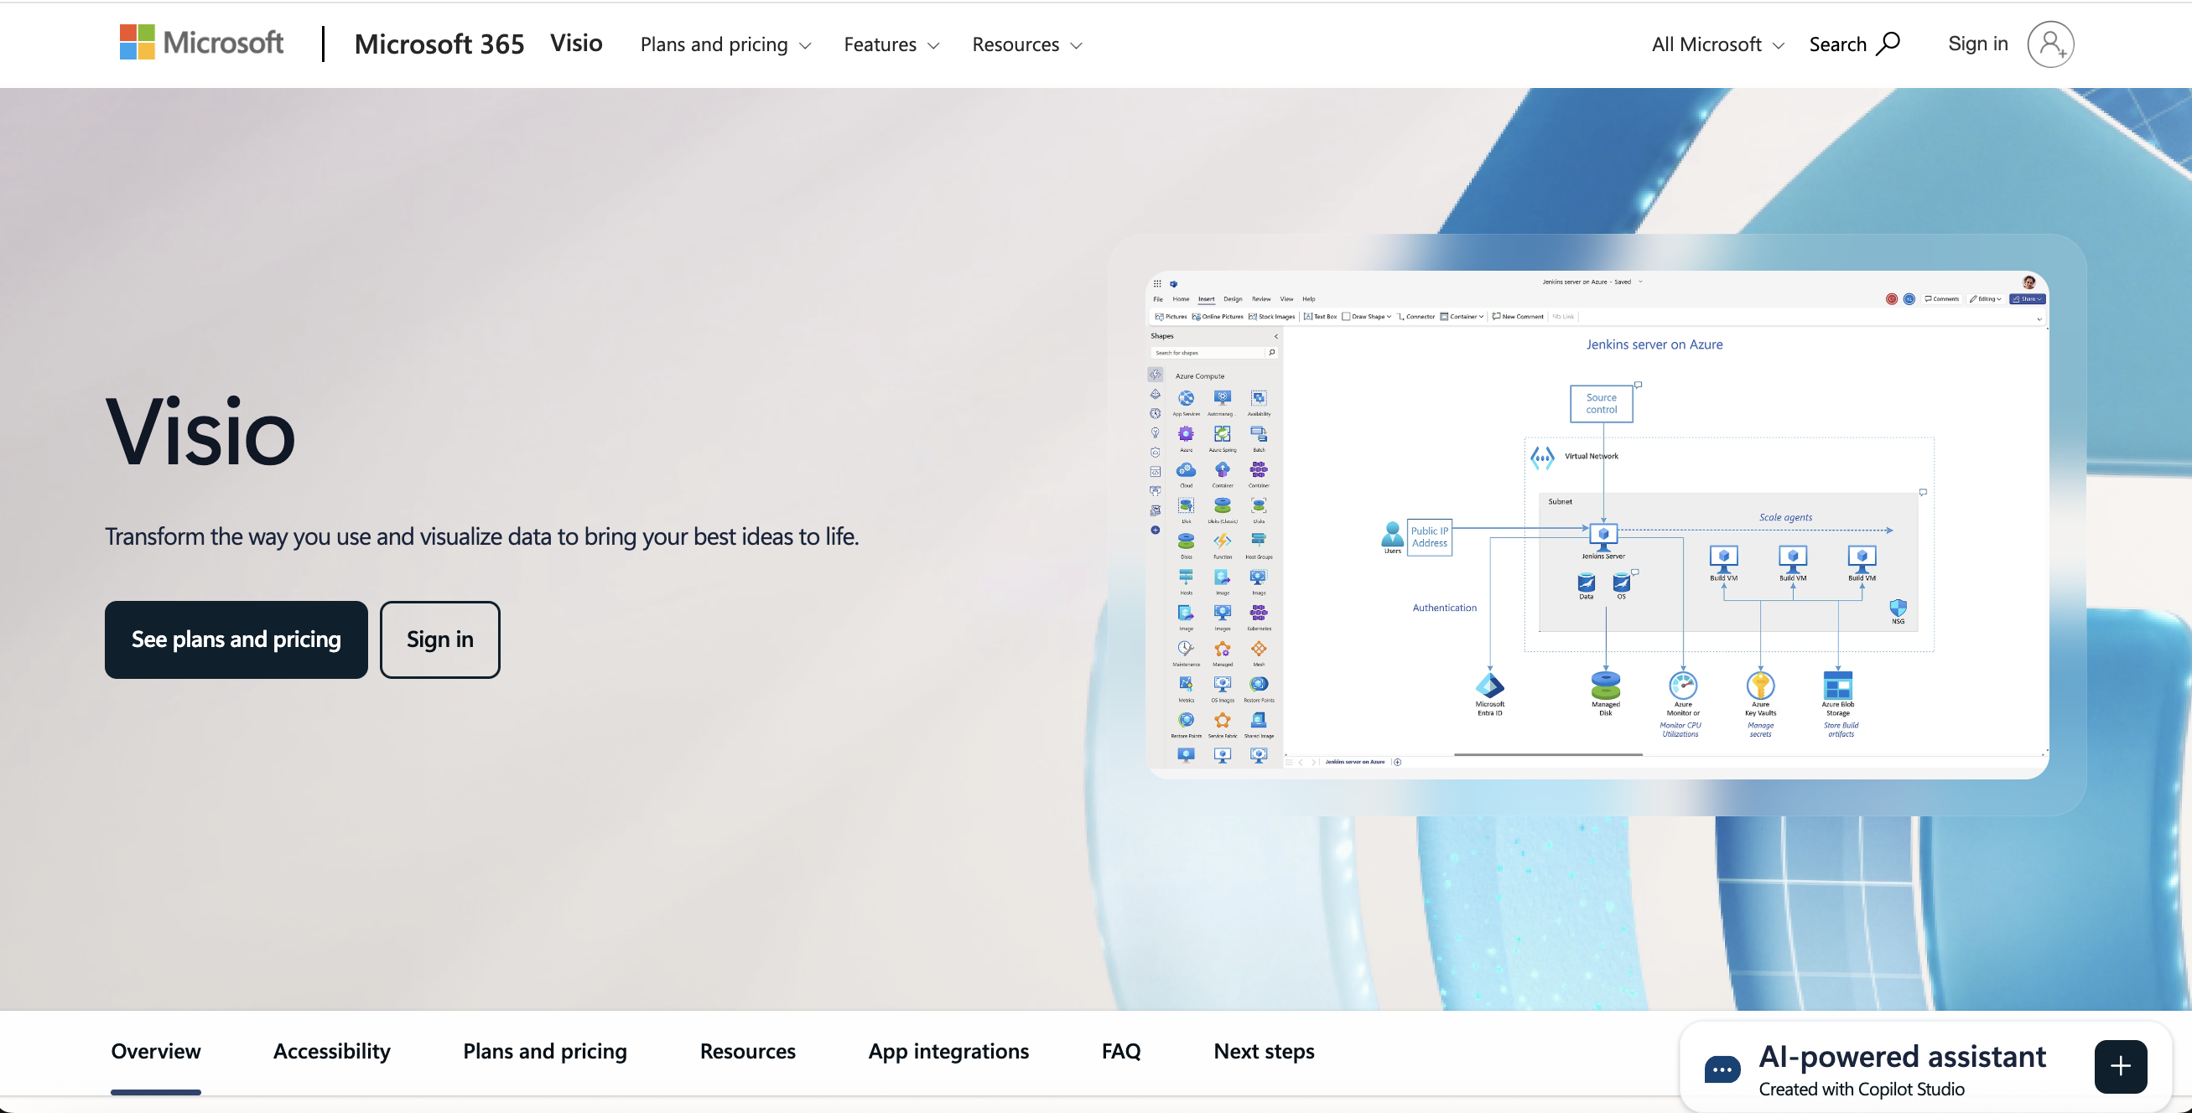Click the Text Box tool in Visio ribbon

click(1320, 316)
